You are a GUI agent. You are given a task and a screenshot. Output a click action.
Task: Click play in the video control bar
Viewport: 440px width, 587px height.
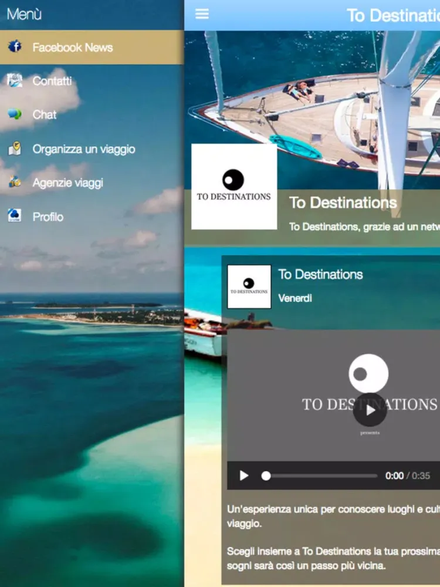tap(244, 476)
